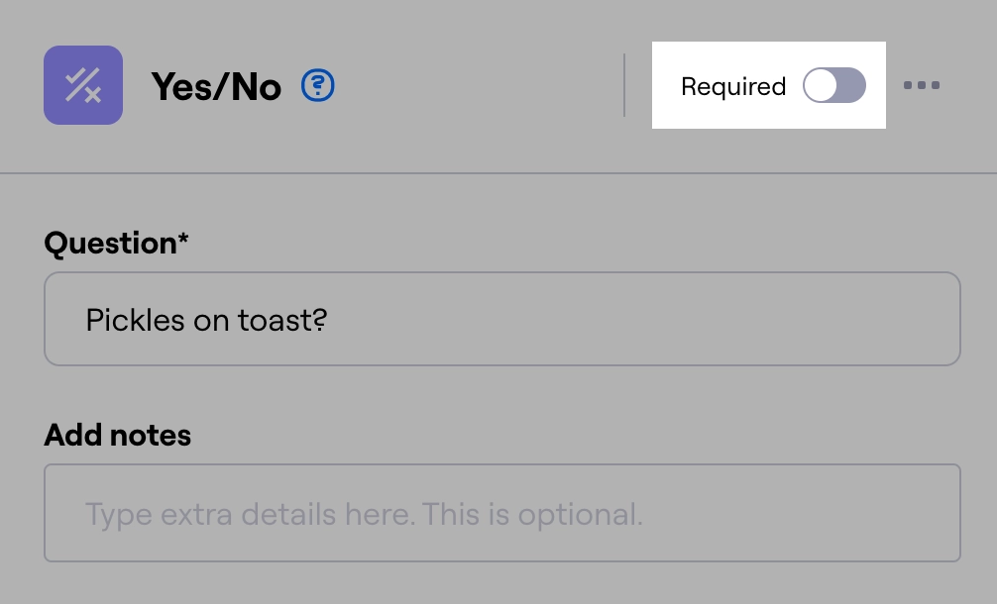Place cursor in "Pickles on toast?" text
The width and height of the screenshot is (997, 604).
[206, 320]
